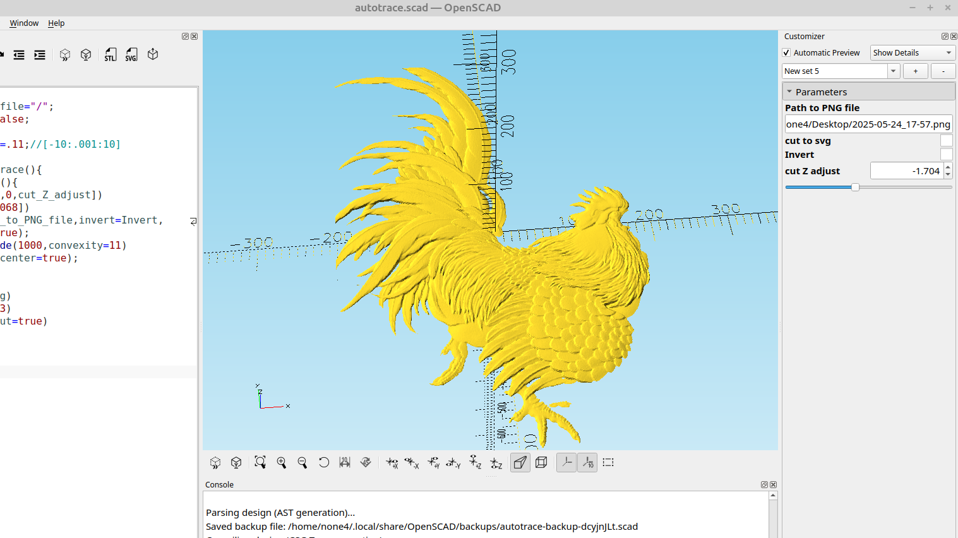The width and height of the screenshot is (958, 538).
Task: Click code line 'center=true);'
Action: point(39,258)
